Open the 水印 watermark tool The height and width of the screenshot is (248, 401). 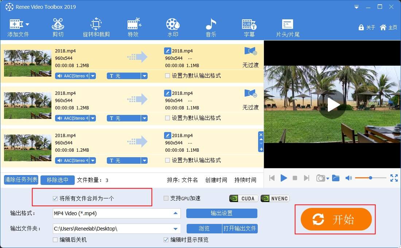pos(173,28)
